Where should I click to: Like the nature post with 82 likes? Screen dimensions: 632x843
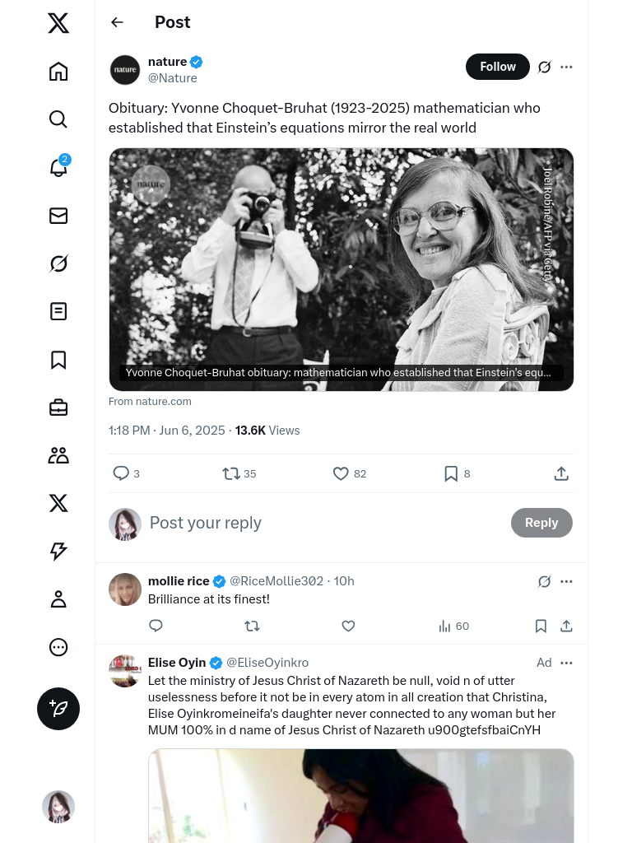(x=341, y=473)
